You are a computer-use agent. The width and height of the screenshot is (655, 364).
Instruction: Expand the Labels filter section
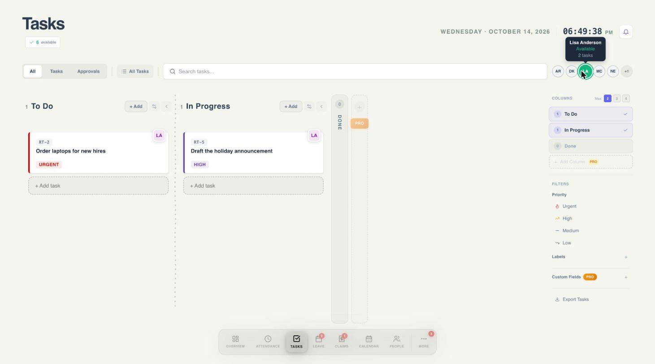click(626, 257)
